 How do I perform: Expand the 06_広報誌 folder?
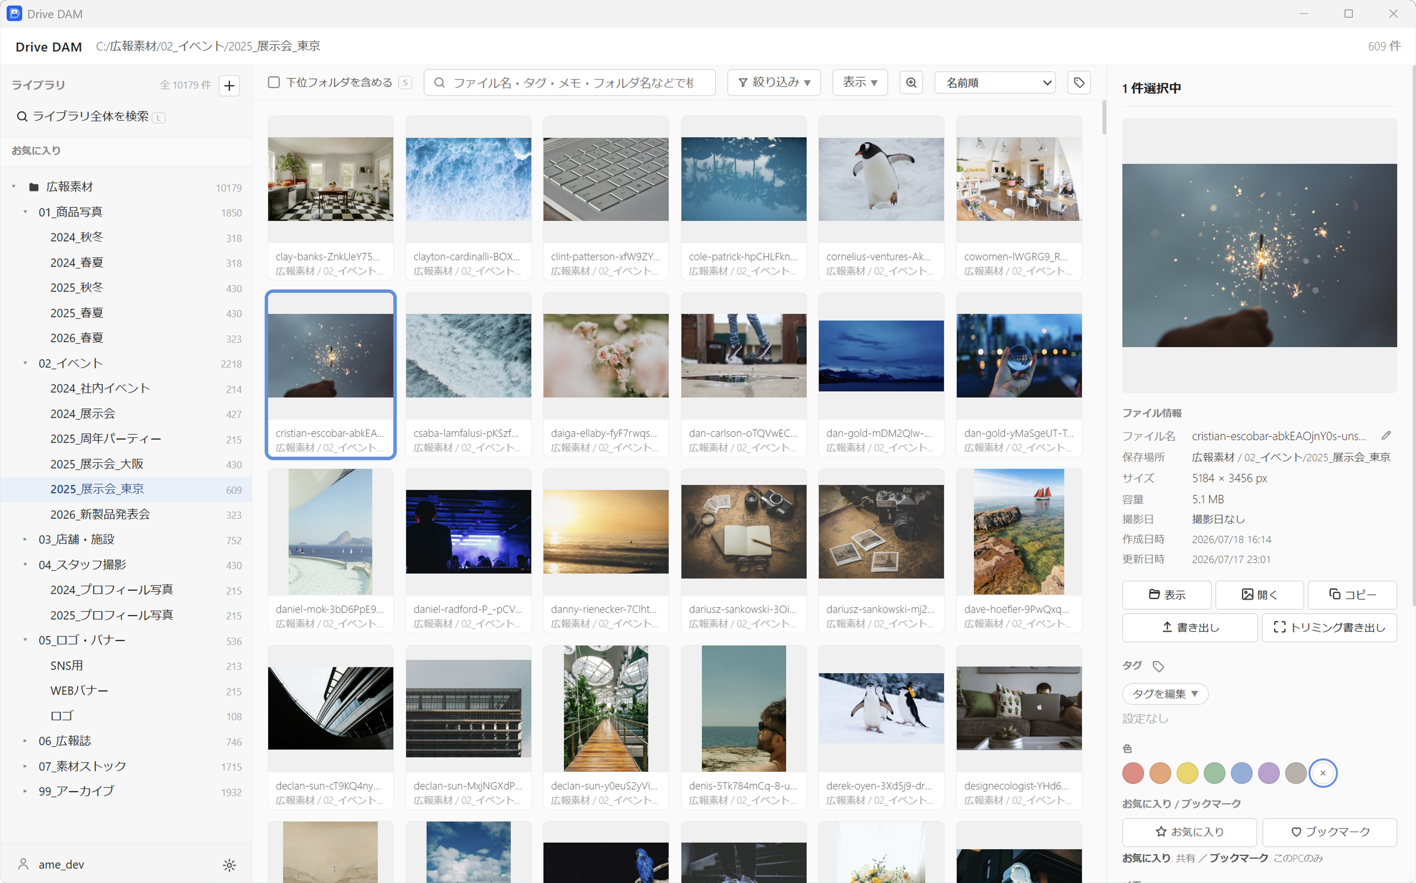pyautogui.click(x=25, y=741)
